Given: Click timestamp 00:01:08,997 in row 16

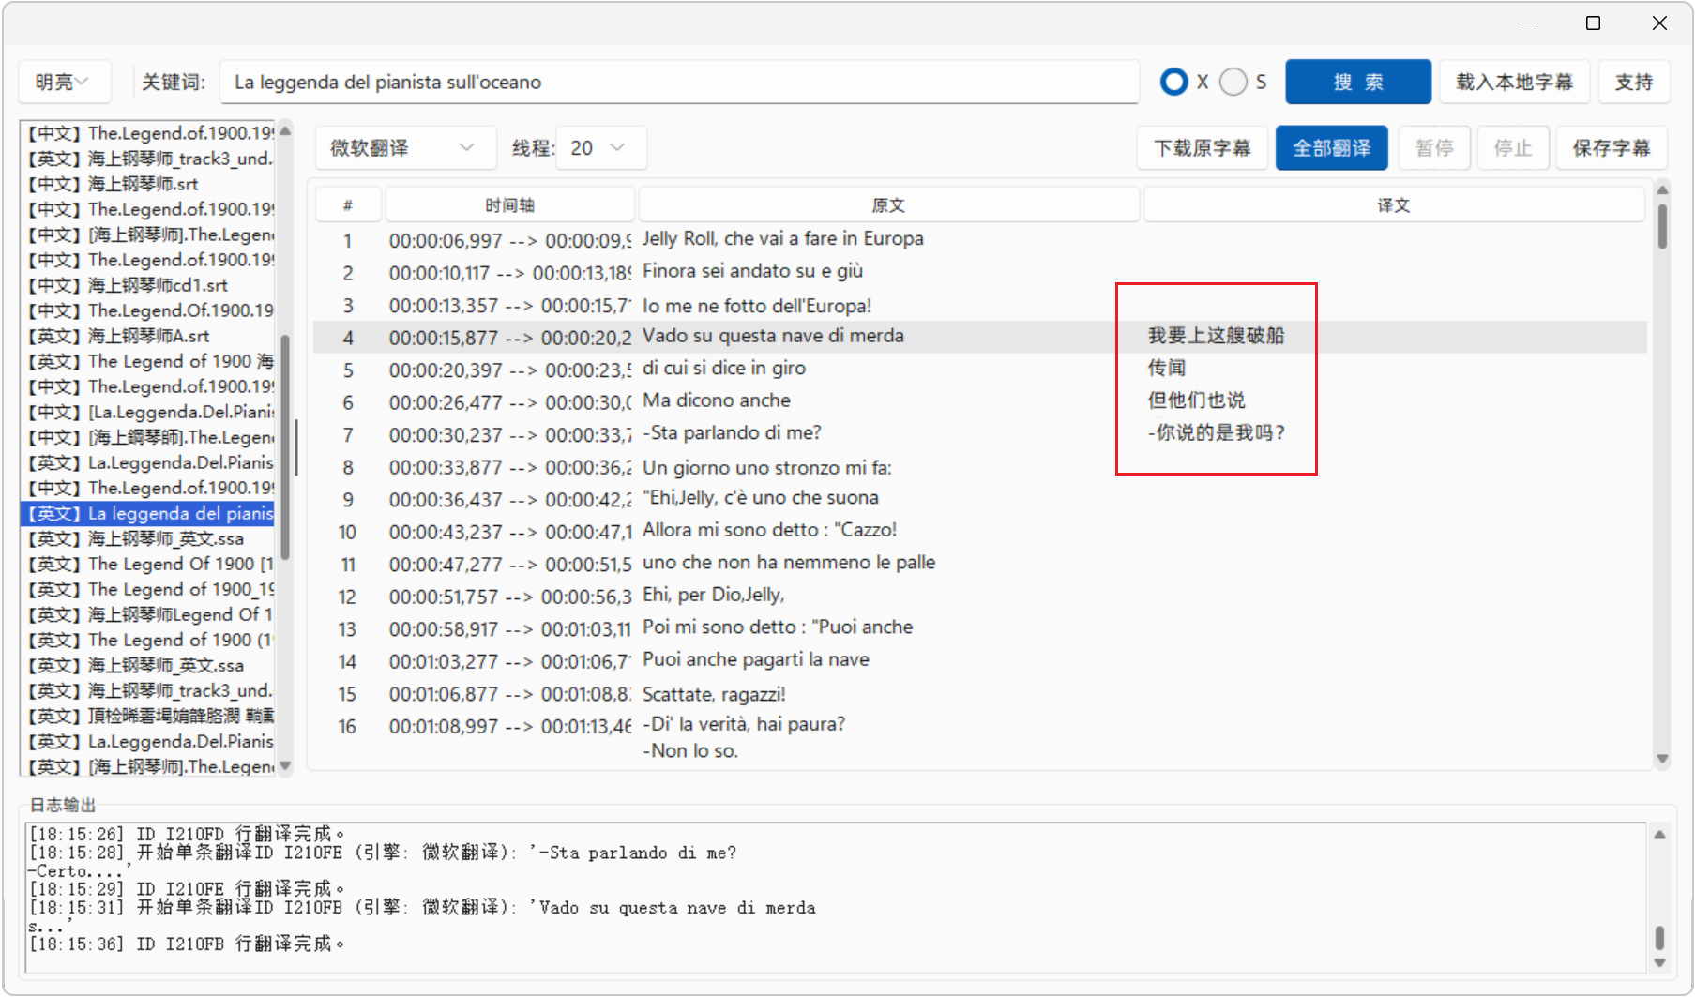Looking at the screenshot, I should click(444, 727).
